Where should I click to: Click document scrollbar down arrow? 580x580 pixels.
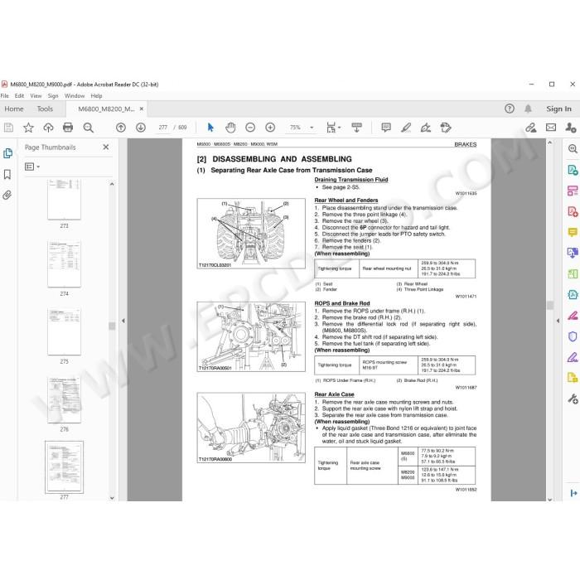[550, 499]
